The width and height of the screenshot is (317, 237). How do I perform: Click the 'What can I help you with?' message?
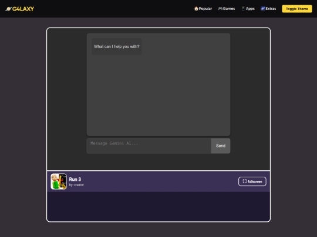tap(117, 47)
